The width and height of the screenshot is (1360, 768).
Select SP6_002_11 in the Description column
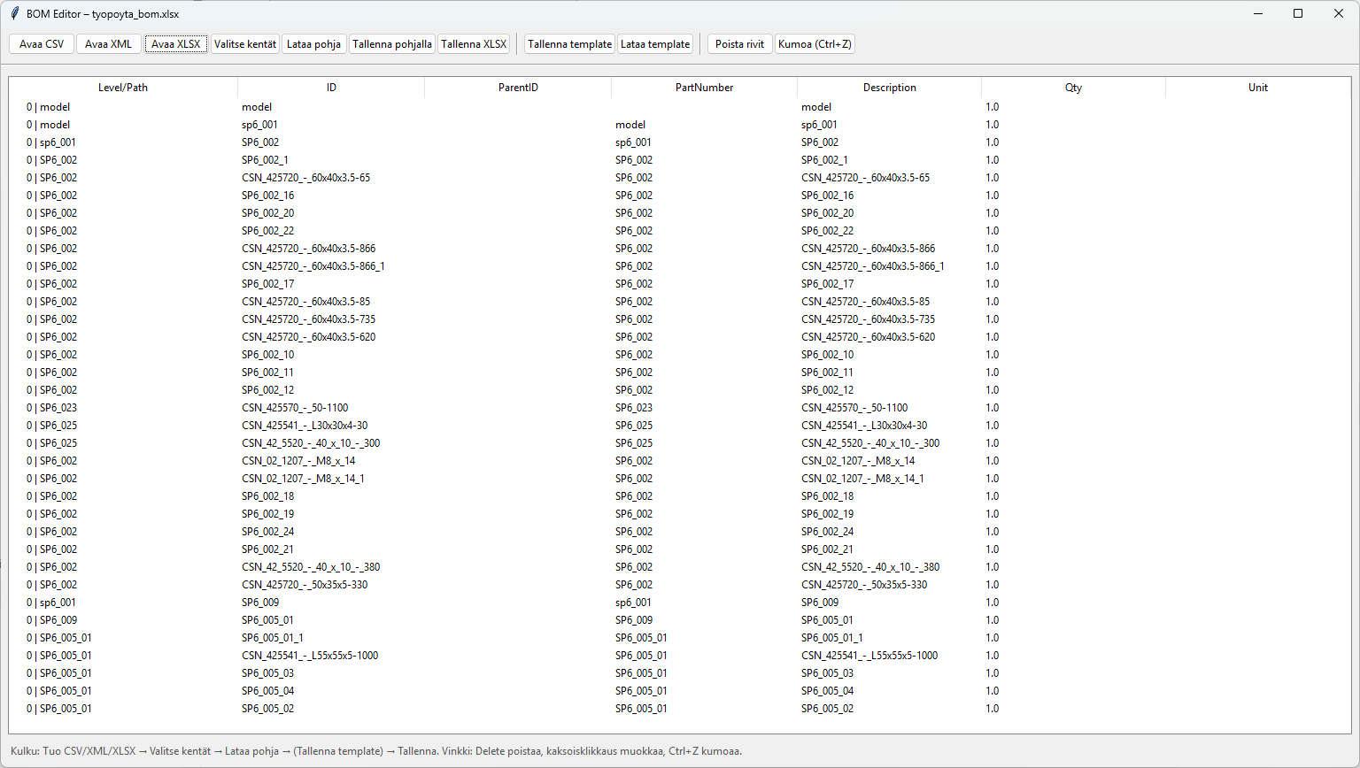tap(827, 372)
